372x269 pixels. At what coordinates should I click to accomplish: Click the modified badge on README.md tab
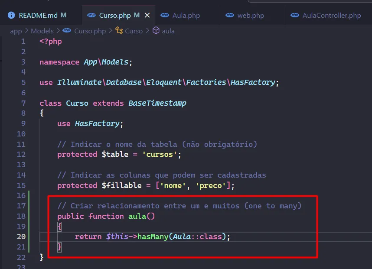[x=63, y=15]
